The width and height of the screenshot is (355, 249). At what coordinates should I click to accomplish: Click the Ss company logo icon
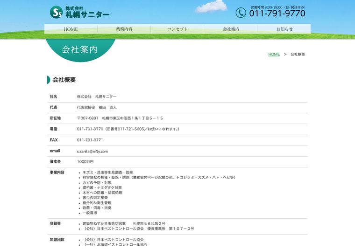click(x=56, y=12)
